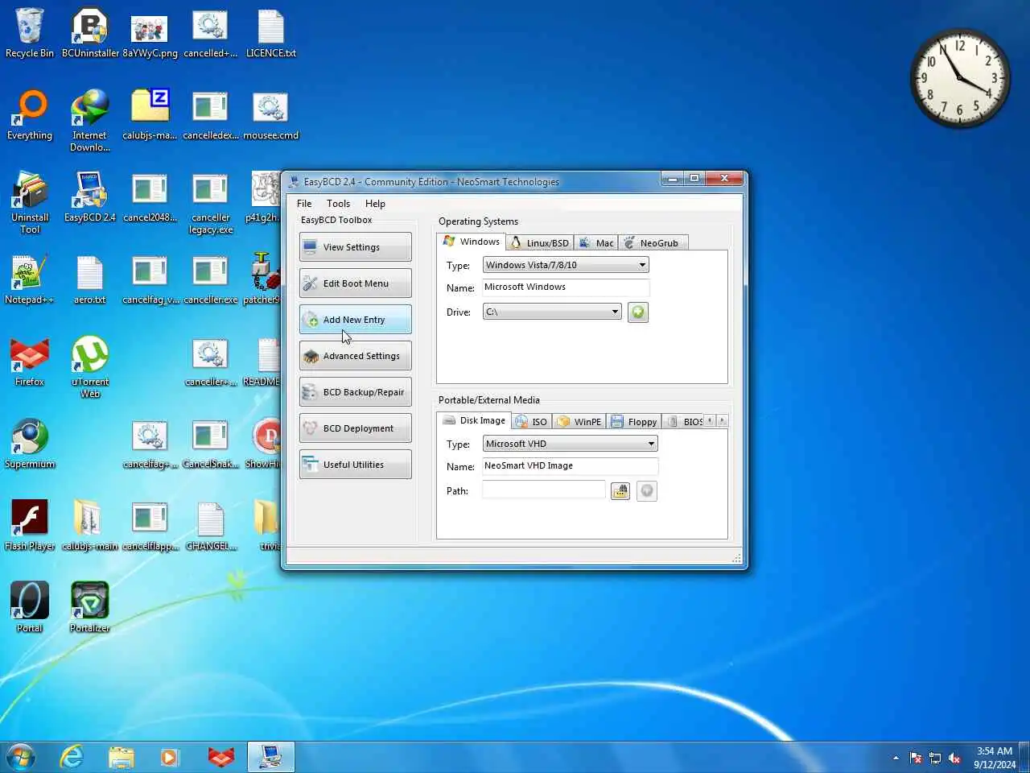Viewport: 1030px width, 773px height.
Task: Click the taskbar clock showing 3:54 AM
Action: click(994, 758)
